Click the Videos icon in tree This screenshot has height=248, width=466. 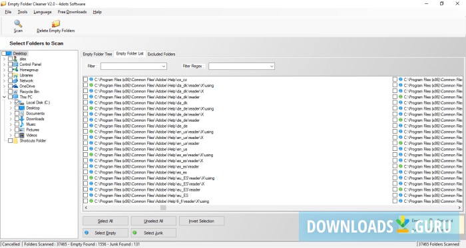pos(22,135)
